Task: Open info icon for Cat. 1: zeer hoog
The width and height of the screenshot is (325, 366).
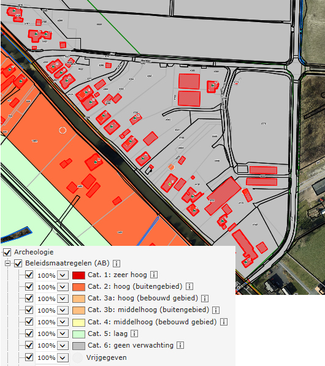Action: (x=154, y=275)
